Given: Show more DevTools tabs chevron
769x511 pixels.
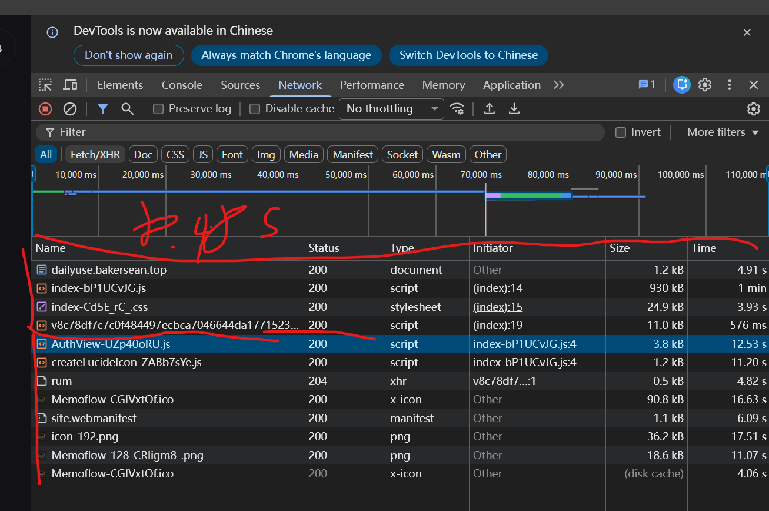Looking at the screenshot, I should pos(559,85).
